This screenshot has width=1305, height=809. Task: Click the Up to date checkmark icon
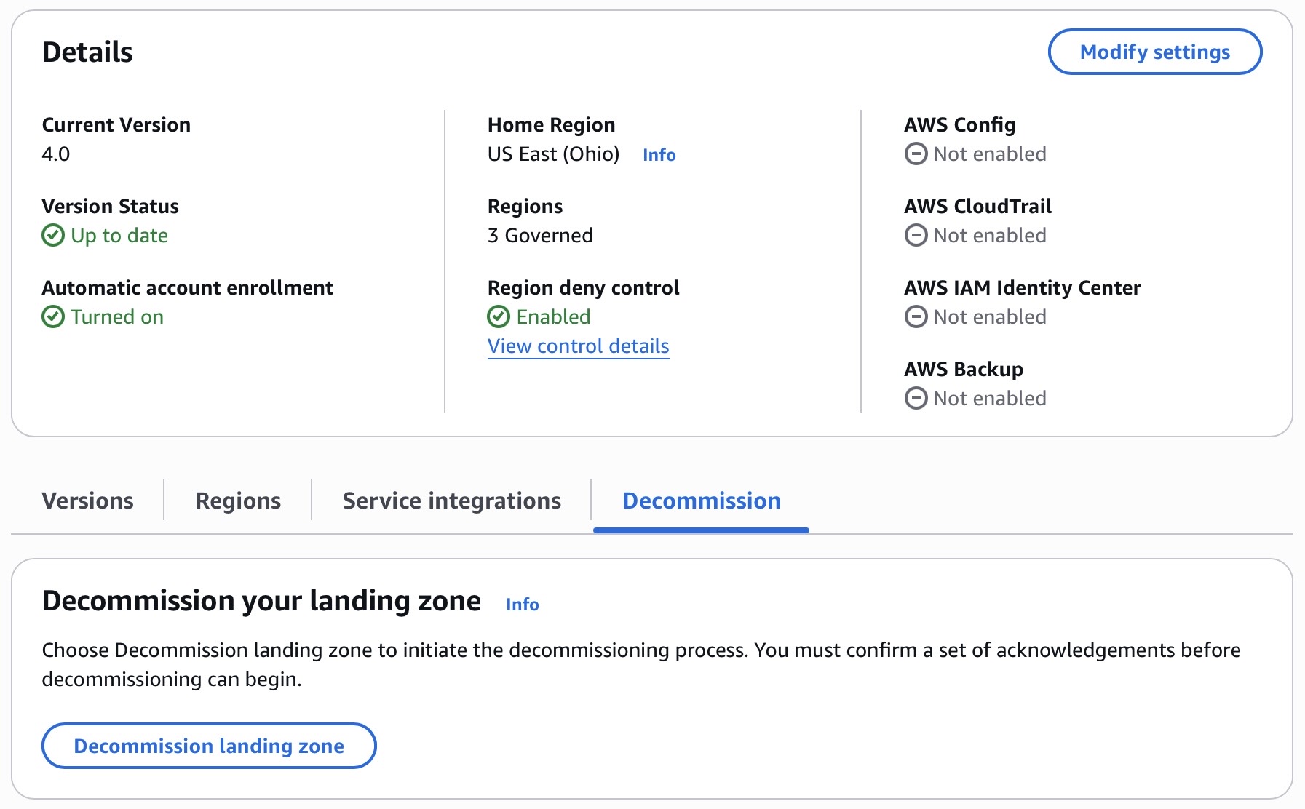(x=53, y=236)
